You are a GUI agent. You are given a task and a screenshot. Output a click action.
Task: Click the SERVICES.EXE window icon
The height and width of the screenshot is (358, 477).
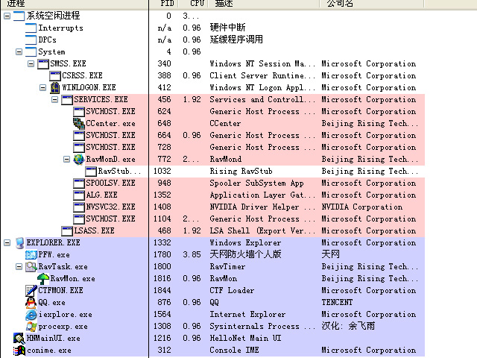tap(67, 100)
